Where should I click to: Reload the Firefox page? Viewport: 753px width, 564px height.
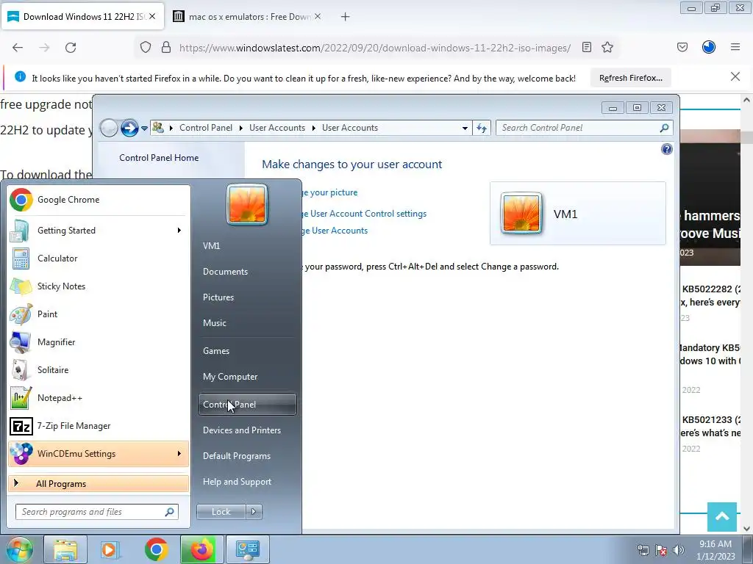point(71,48)
